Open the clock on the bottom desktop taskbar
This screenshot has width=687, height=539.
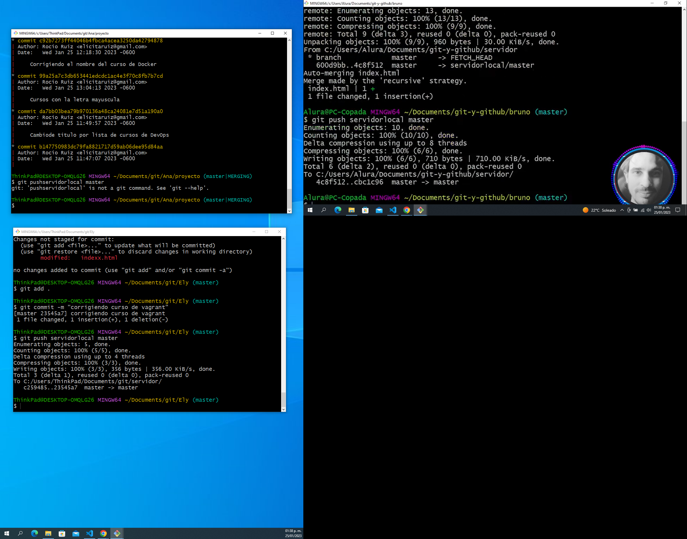pyautogui.click(x=293, y=533)
